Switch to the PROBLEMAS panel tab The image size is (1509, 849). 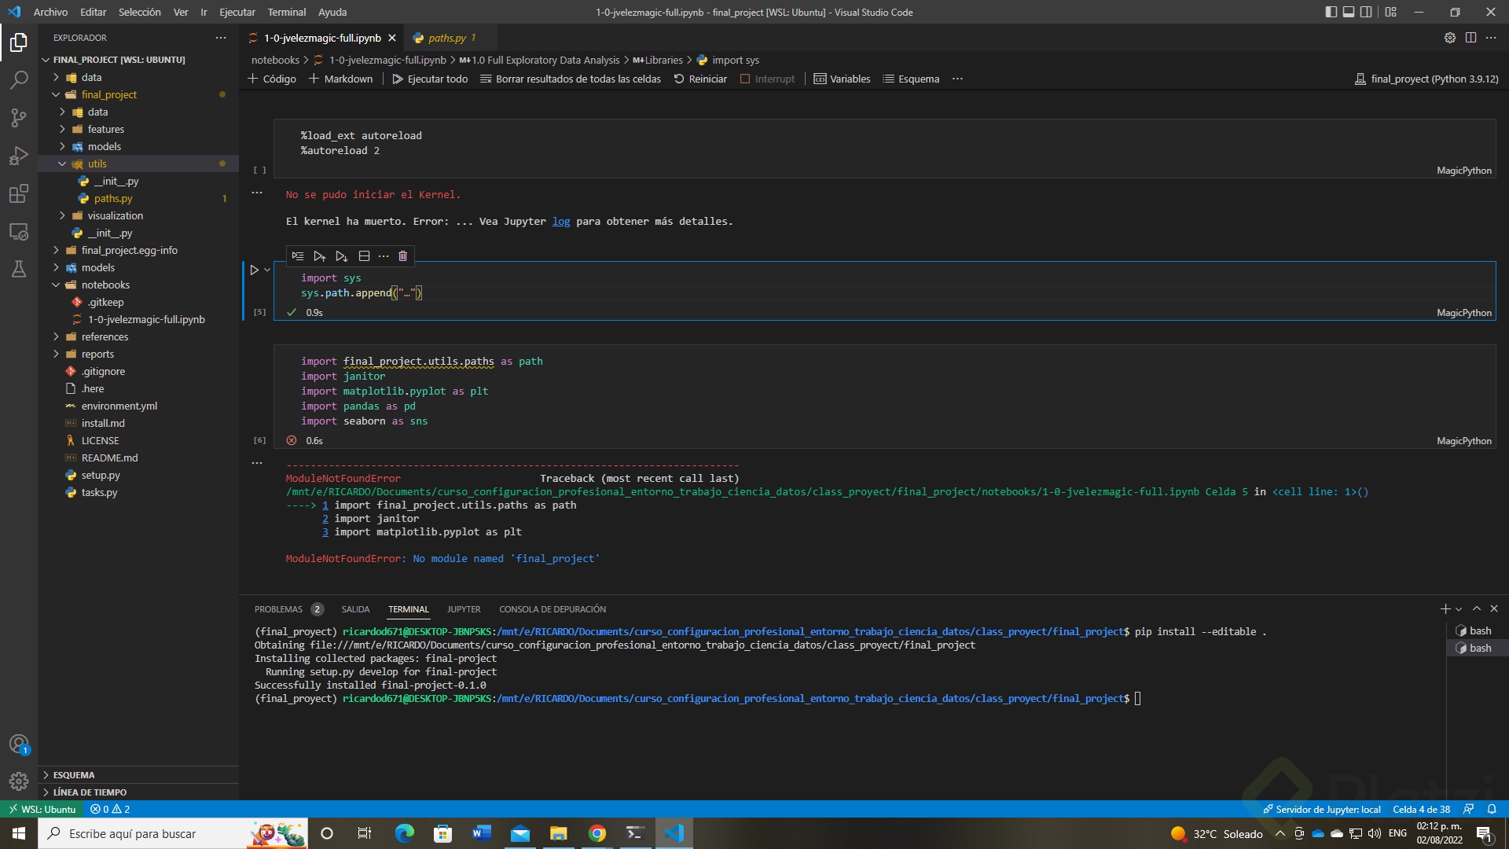pyautogui.click(x=278, y=609)
